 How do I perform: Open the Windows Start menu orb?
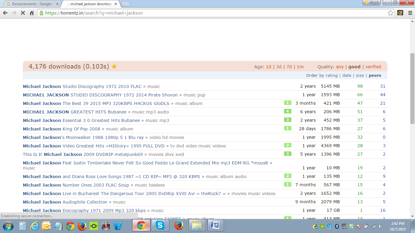9,226
